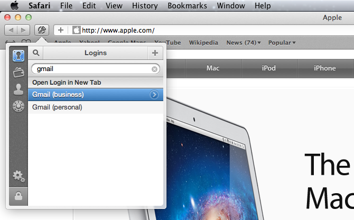Open the History menu

145,6
